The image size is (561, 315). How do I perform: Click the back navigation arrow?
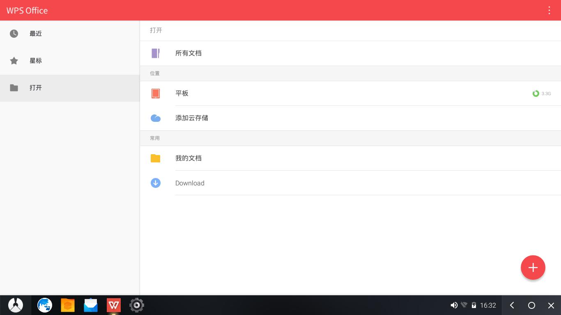tap(512, 305)
